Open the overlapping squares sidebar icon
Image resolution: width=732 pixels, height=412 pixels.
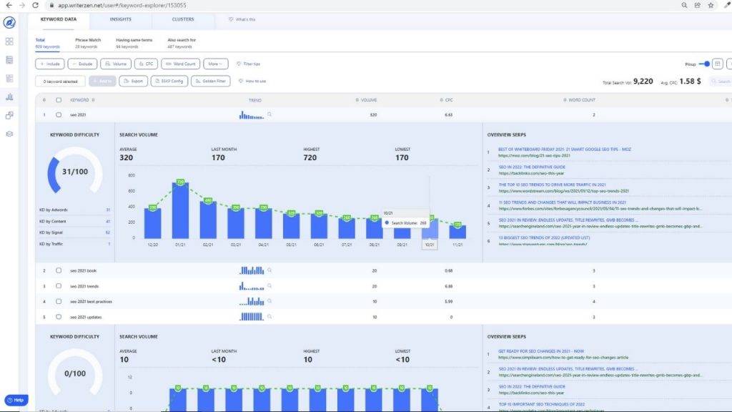(9, 115)
